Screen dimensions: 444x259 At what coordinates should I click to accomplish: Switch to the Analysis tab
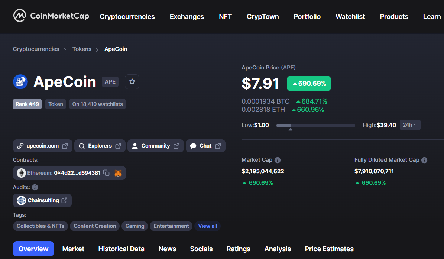(x=278, y=249)
